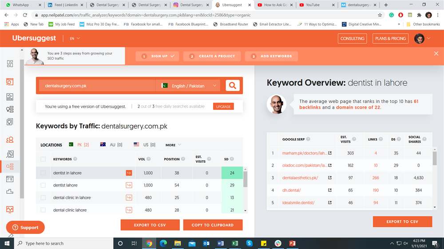Open File Explorer from the taskbar

178,243
